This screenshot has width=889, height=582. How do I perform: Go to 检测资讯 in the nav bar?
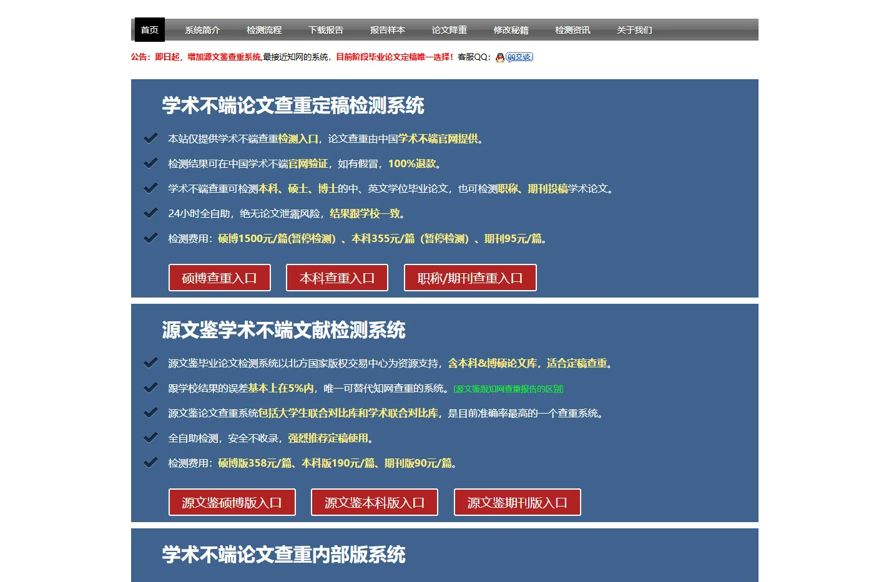(x=573, y=30)
